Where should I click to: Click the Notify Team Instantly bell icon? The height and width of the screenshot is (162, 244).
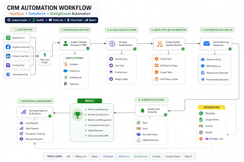tap(142, 111)
